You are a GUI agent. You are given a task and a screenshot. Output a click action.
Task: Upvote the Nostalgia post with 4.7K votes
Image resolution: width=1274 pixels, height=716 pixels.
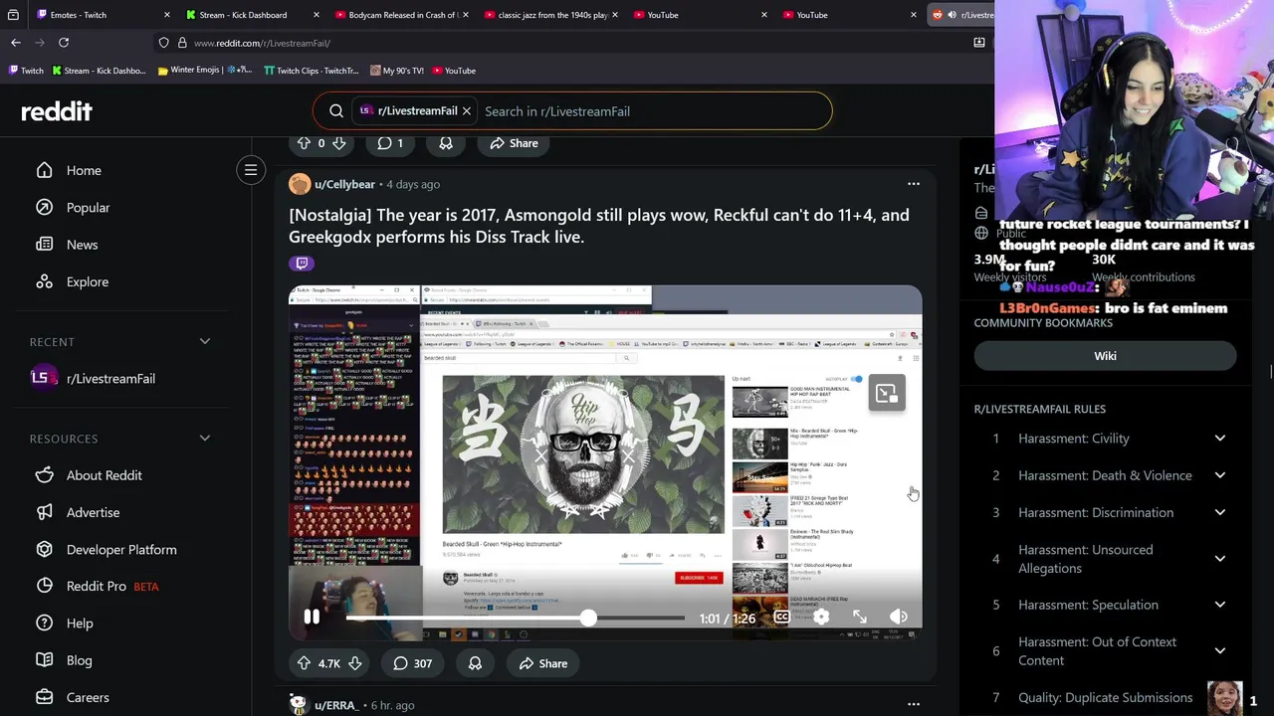pos(304,663)
